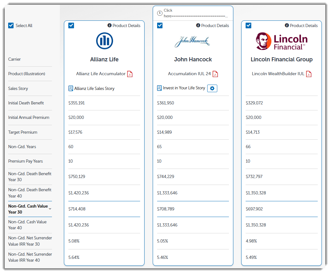330x273 pixels.
Task: Click the Accumulation IUL 24 product name
Action: pos(189,74)
